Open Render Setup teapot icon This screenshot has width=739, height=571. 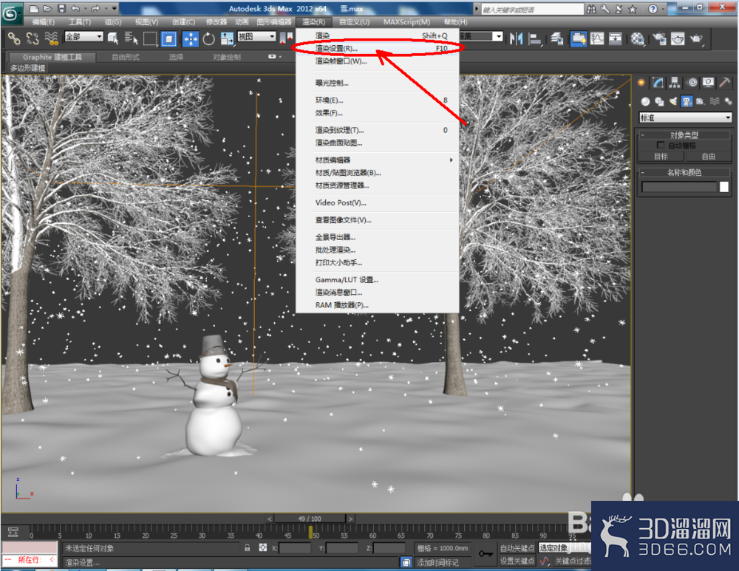(659, 38)
